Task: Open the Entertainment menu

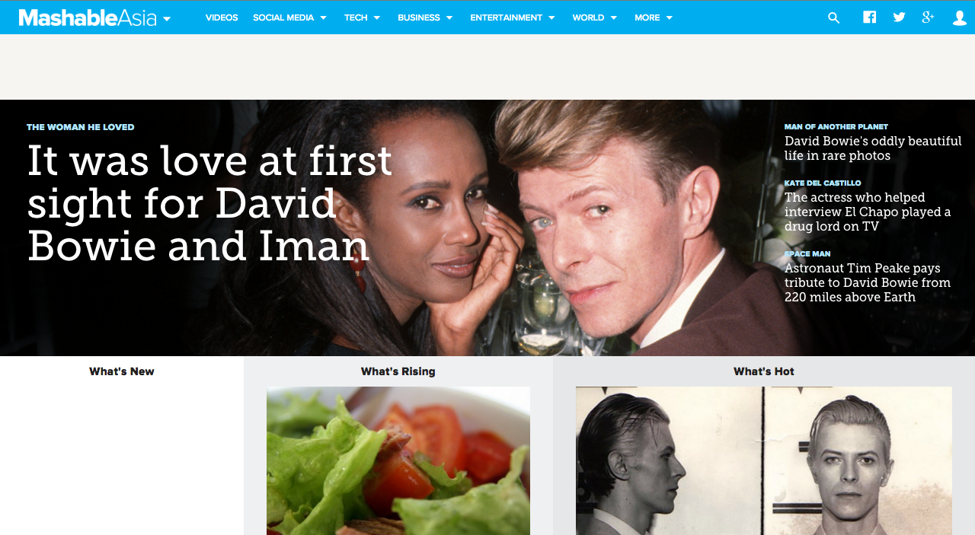Action: point(513,18)
